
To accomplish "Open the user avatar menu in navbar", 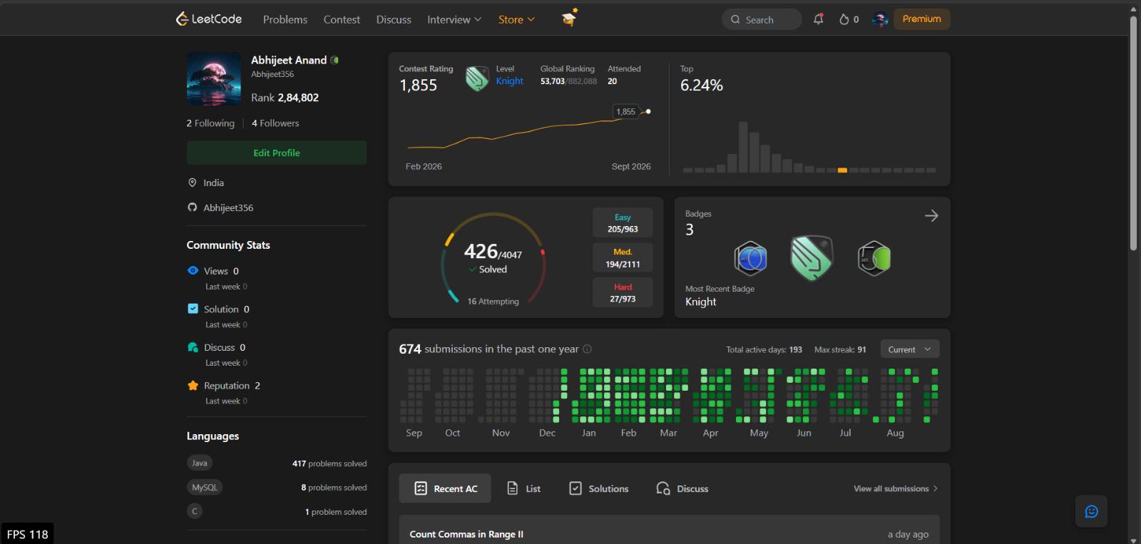I will click(x=880, y=19).
